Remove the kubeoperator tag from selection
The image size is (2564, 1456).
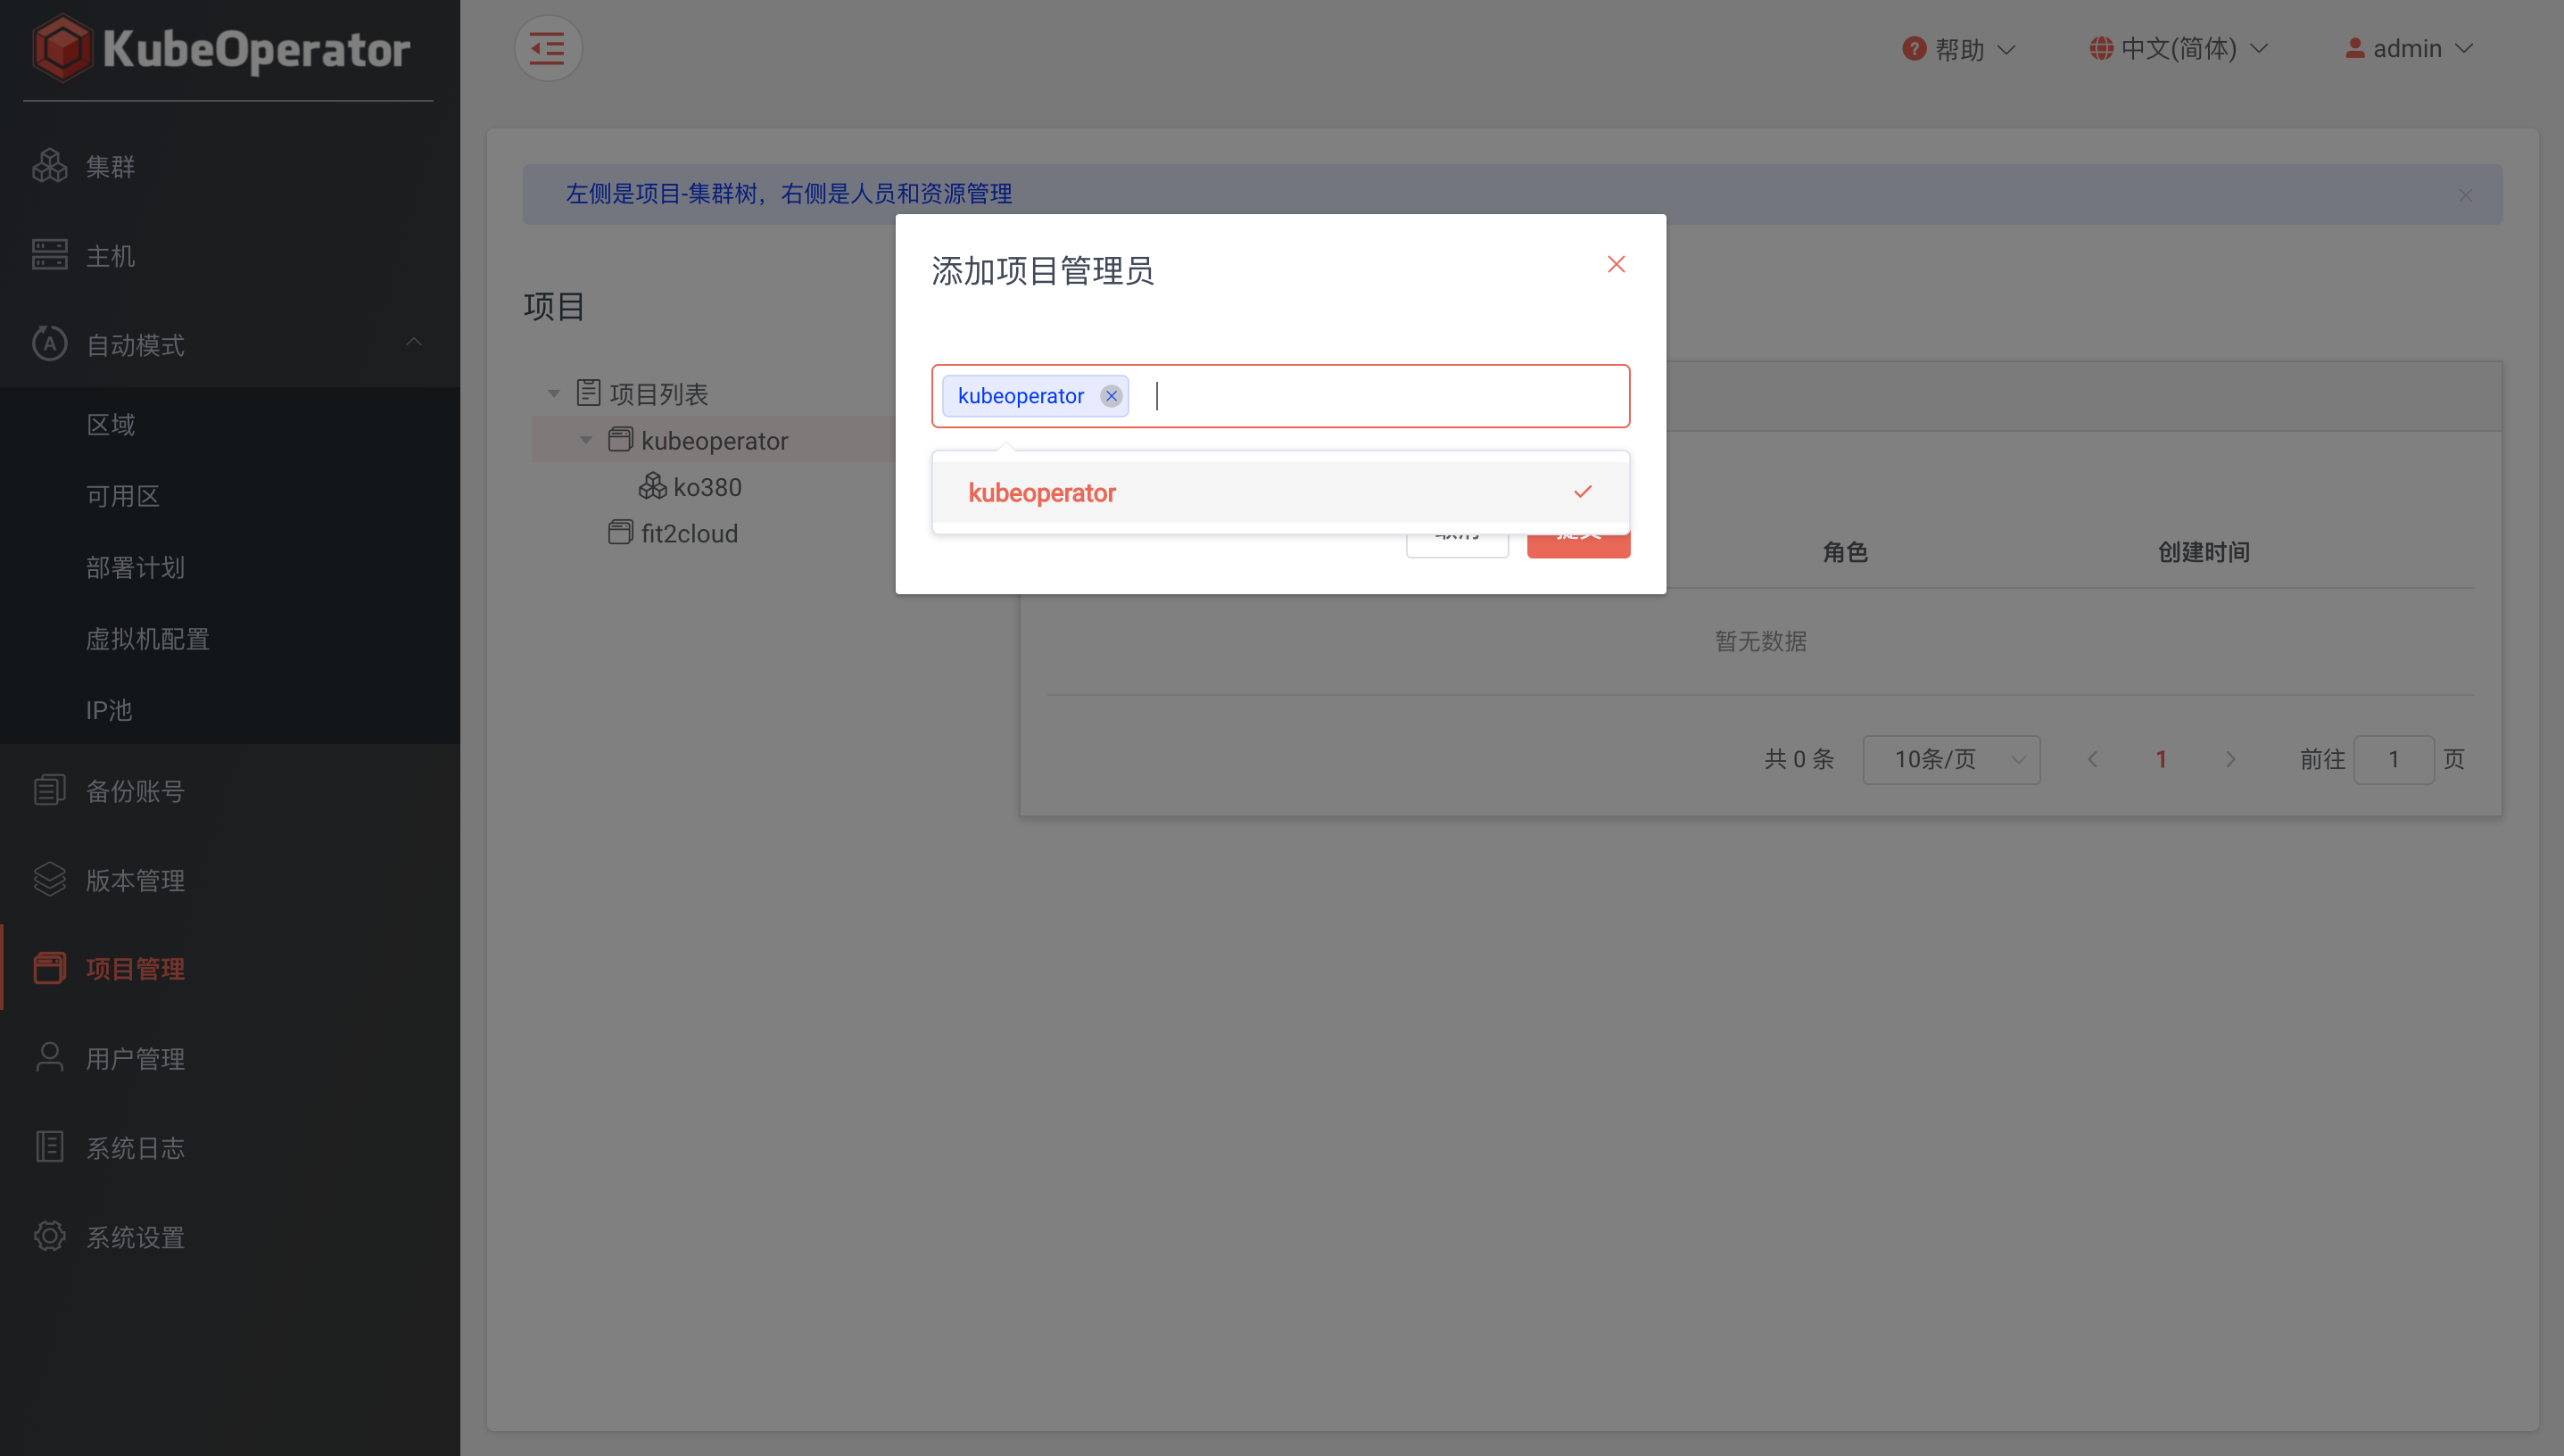coord(1111,396)
